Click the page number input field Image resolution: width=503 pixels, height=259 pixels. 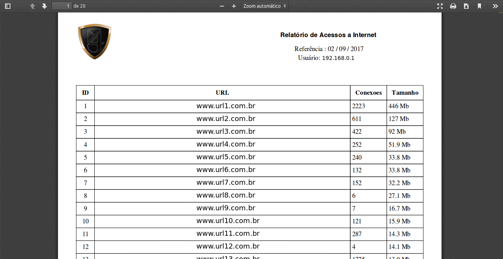coord(62,6)
